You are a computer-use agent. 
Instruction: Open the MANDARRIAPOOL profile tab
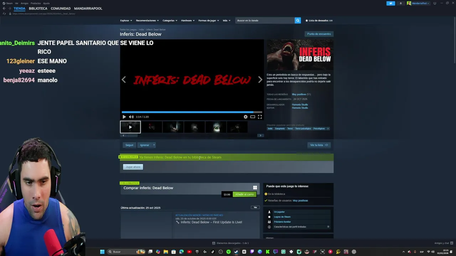point(88,8)
